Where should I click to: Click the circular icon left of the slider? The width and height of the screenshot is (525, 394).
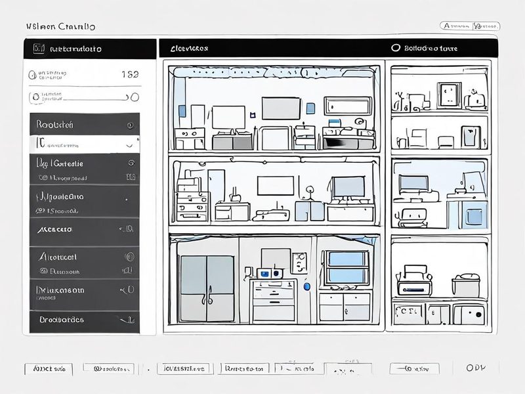35,97
